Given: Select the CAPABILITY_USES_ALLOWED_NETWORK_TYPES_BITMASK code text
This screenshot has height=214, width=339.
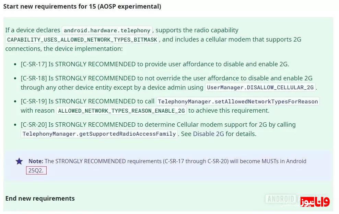Looking at the screenshot, I should (82, 40).
